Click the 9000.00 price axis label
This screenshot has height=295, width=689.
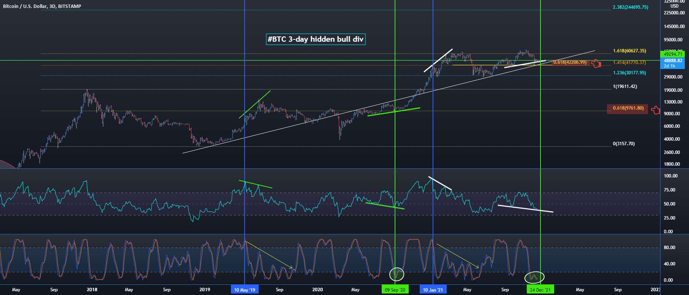672,114
